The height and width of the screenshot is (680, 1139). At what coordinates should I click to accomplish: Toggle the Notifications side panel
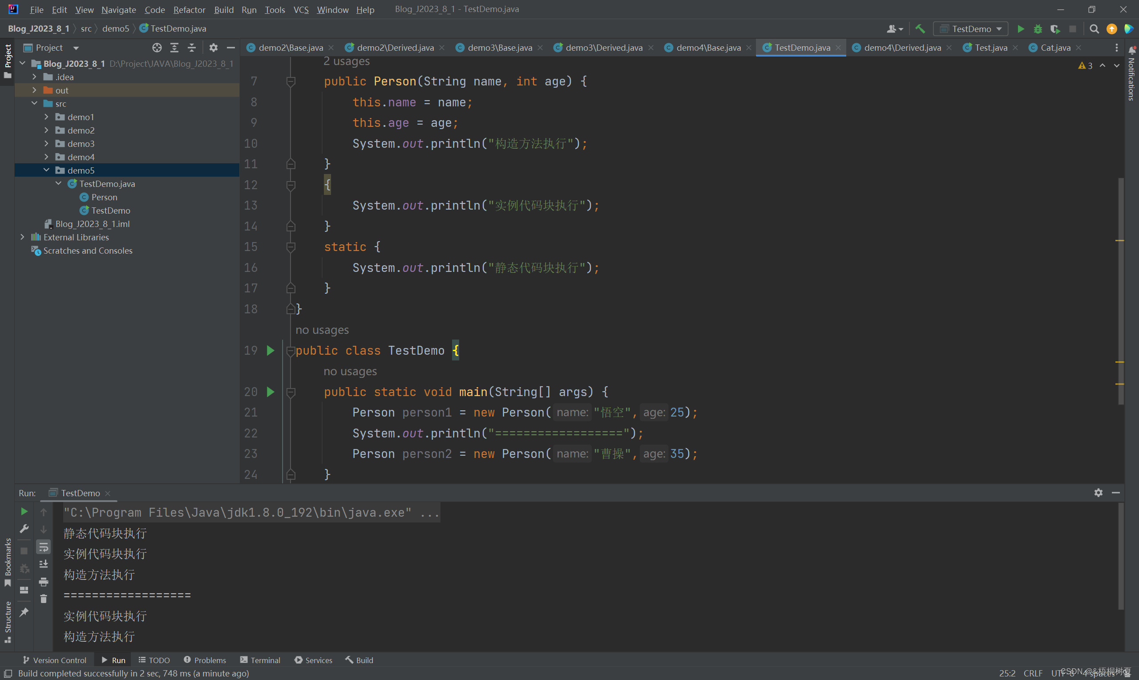tap(1131, 73)
